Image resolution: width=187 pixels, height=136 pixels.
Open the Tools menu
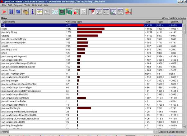(x=27, y=5)
